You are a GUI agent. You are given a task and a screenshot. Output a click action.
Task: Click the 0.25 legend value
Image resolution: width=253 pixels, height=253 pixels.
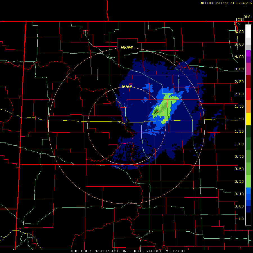(239, 182)
